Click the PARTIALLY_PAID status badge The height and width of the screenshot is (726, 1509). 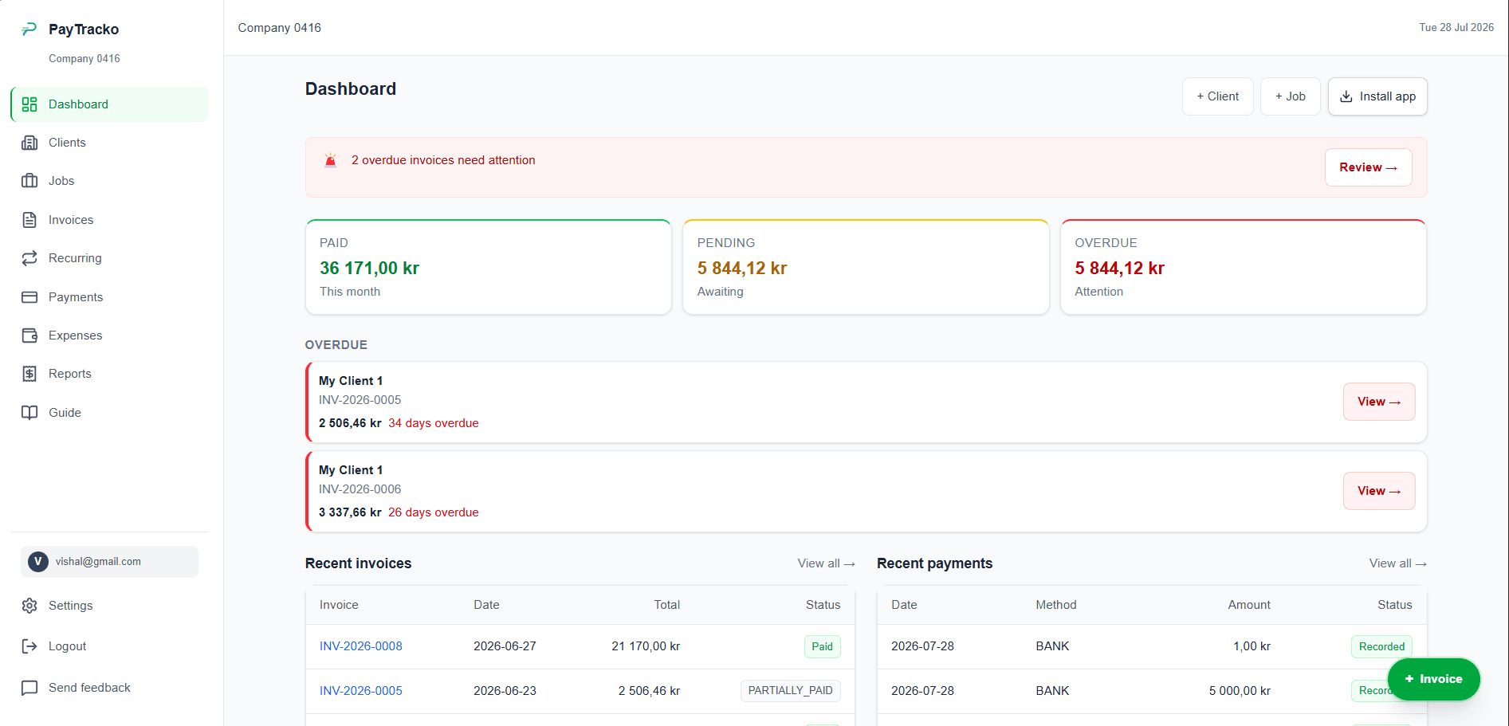coord(790,691)
